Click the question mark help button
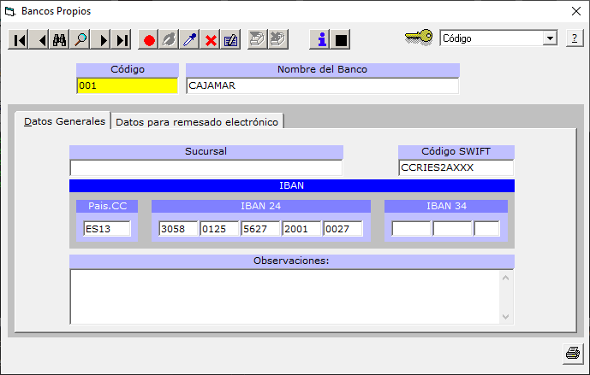This screenshot has height=375, width=590. [574, 38]
